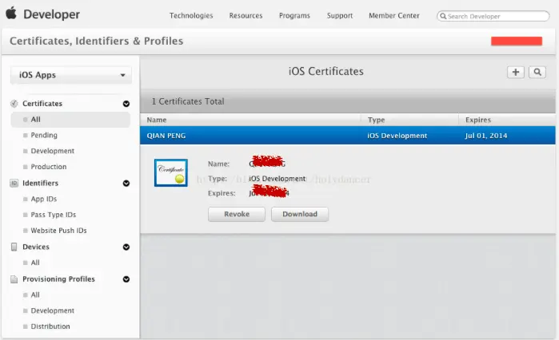Click the search magnifier in Search Developer field
The height and width of the screenshot is (340, 559).
443,16
